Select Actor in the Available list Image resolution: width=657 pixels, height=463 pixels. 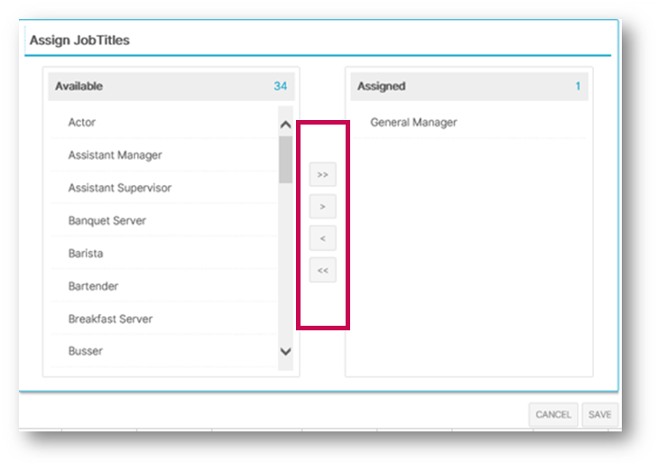(x=164, y=122)
